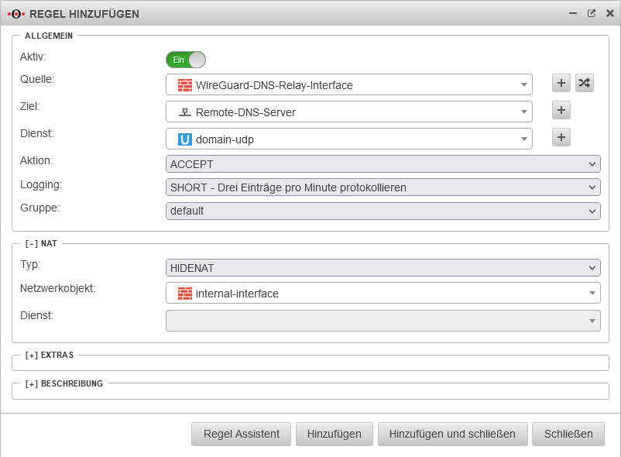
Task: Pop out the dialog with external window icon
Action: click(592, 13)
